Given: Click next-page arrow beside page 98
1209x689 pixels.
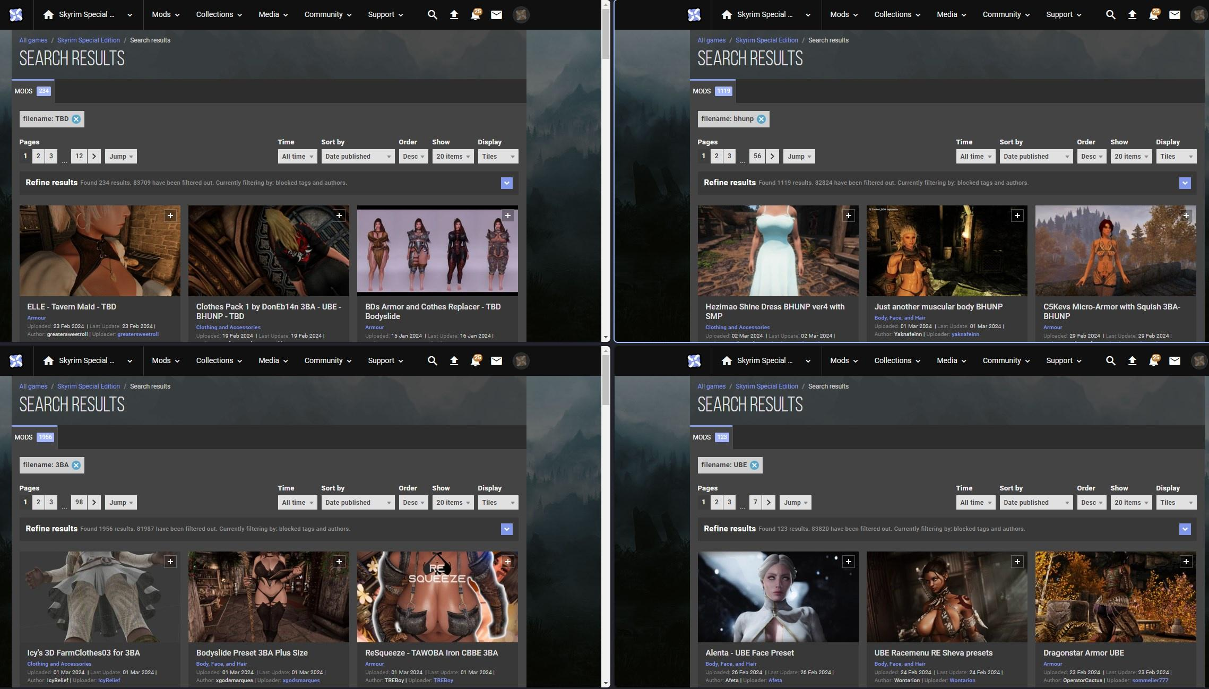Looking at the screenshot, I should tap(94, 502).
